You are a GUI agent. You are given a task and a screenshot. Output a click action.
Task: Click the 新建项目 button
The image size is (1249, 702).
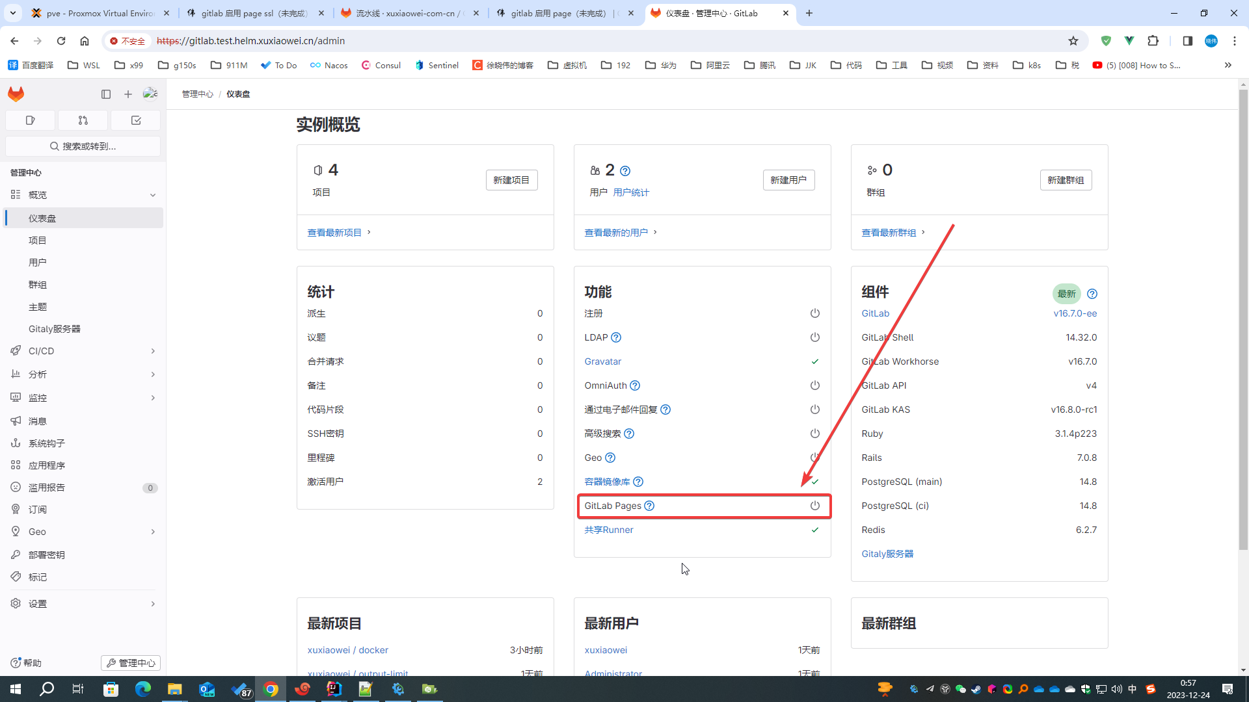(x=511, y=180)
